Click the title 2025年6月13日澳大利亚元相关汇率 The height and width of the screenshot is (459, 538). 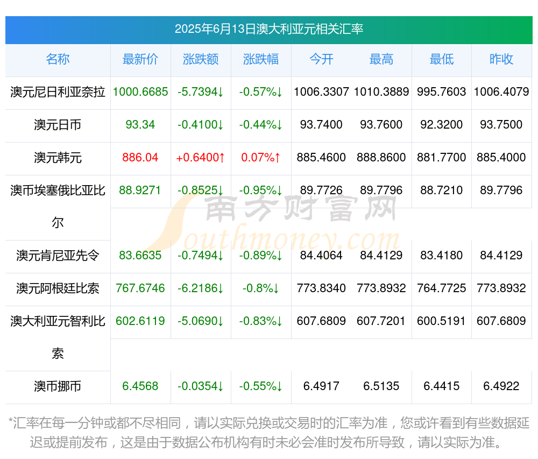[268, 29]
